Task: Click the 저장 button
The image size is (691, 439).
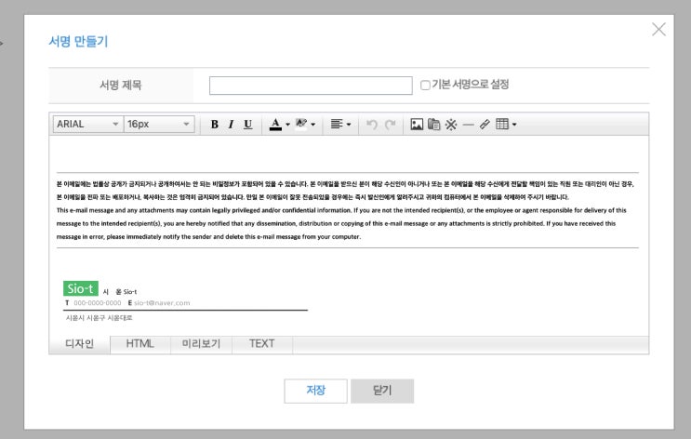Action: pyautogui.click(x=315, y=391)
